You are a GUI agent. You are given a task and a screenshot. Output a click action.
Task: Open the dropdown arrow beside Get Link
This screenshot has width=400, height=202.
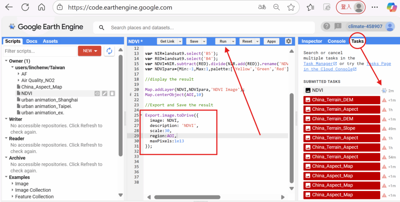[x=180, y=41]
